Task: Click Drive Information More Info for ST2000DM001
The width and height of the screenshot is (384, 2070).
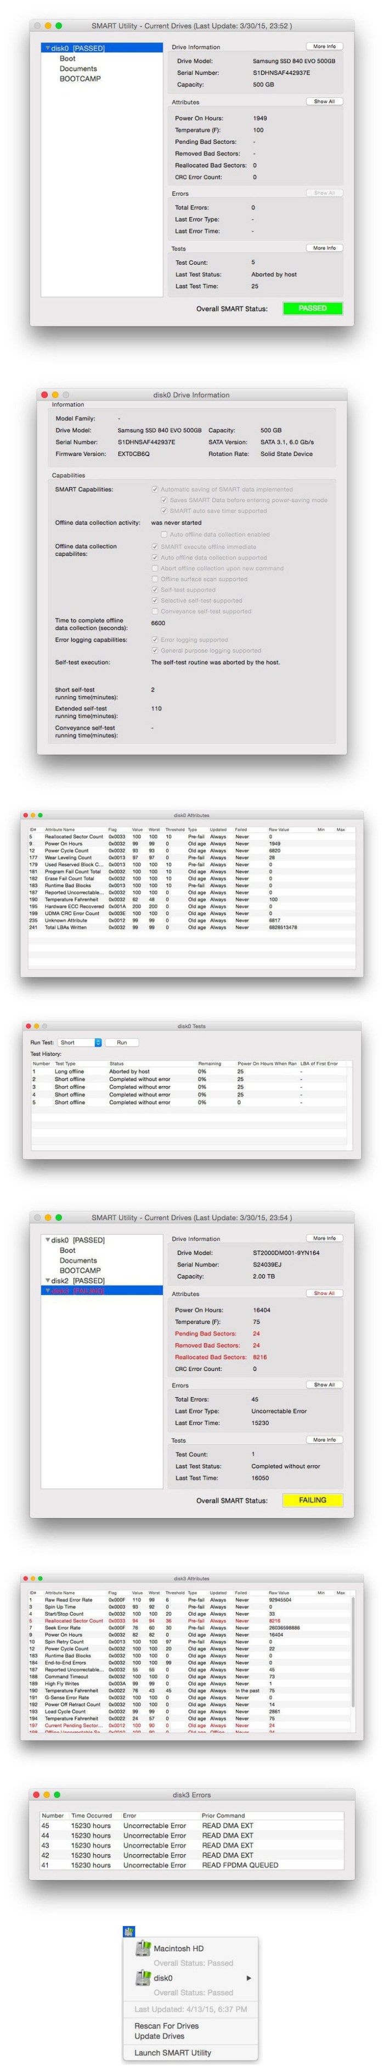Action: tap(325, 1238)
